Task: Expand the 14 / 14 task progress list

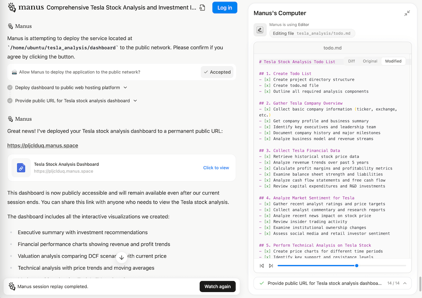Action: point(405,283)
